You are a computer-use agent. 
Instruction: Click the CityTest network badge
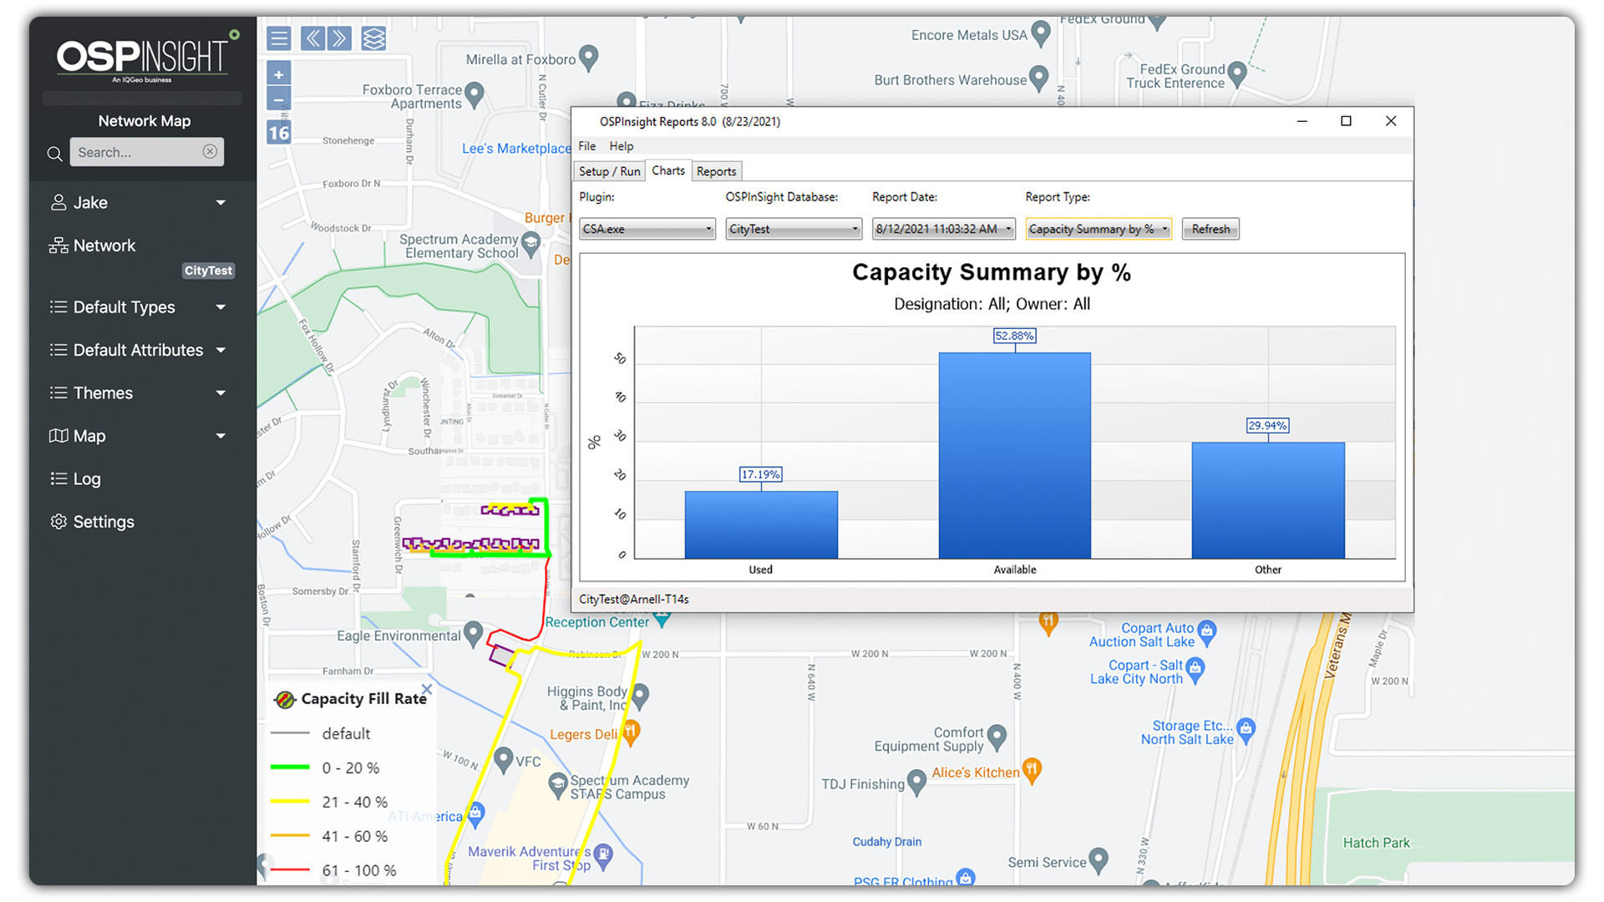coord(208,271)
